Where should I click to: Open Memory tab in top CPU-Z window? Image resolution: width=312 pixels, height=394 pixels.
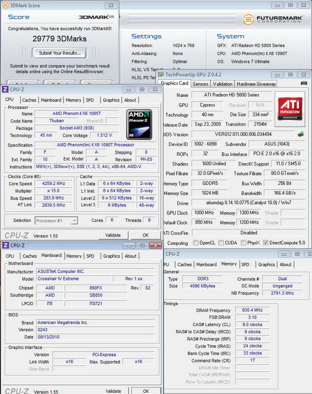[74, 100]
